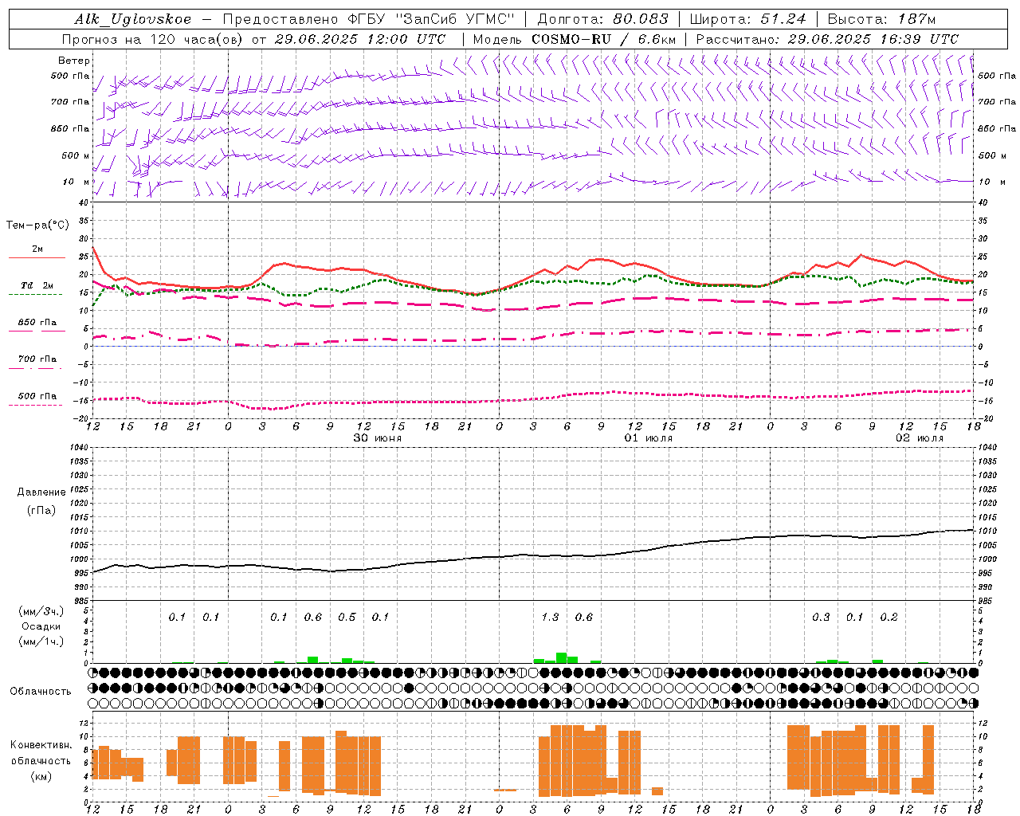Click the 'Давление' pressure panel label
The image size is (1020, 816).
tap(41, 492)
